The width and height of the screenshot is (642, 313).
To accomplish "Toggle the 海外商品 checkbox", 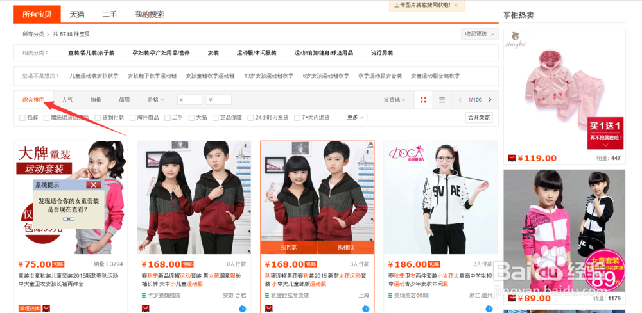I will pyautogui.click(x=133, y=118).
